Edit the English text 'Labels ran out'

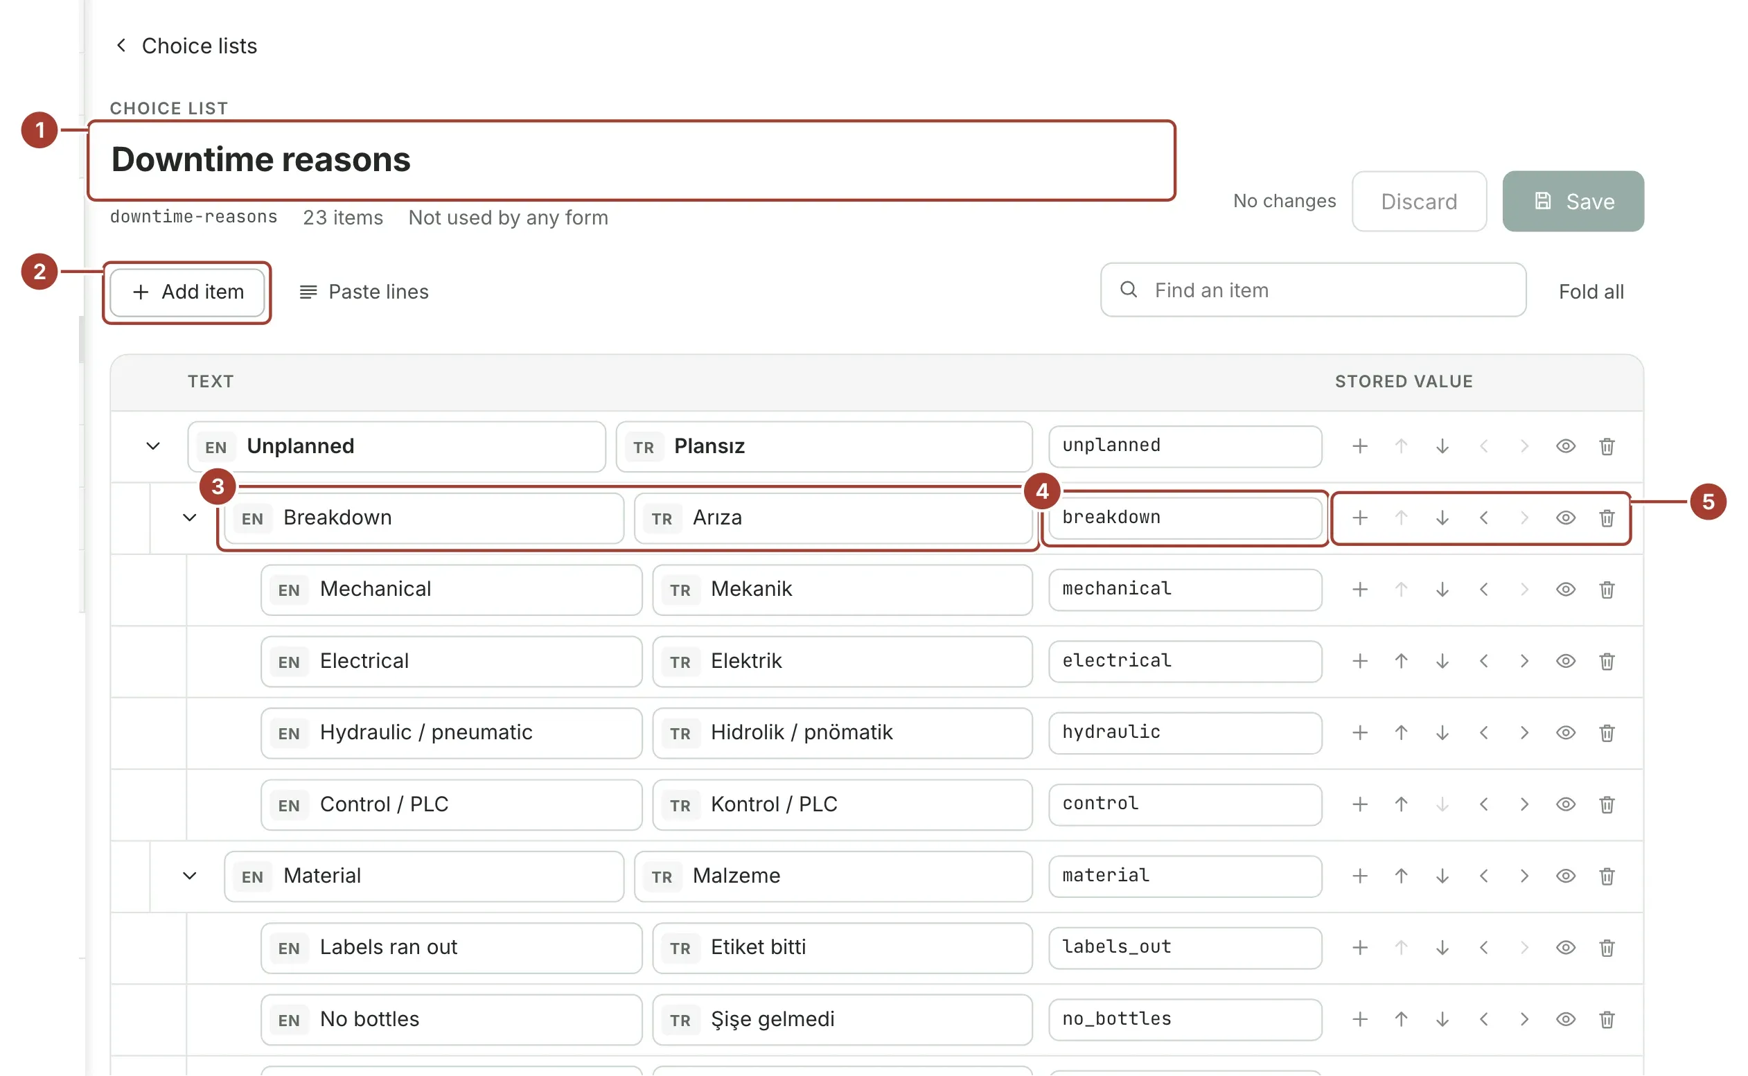point(451,949)
